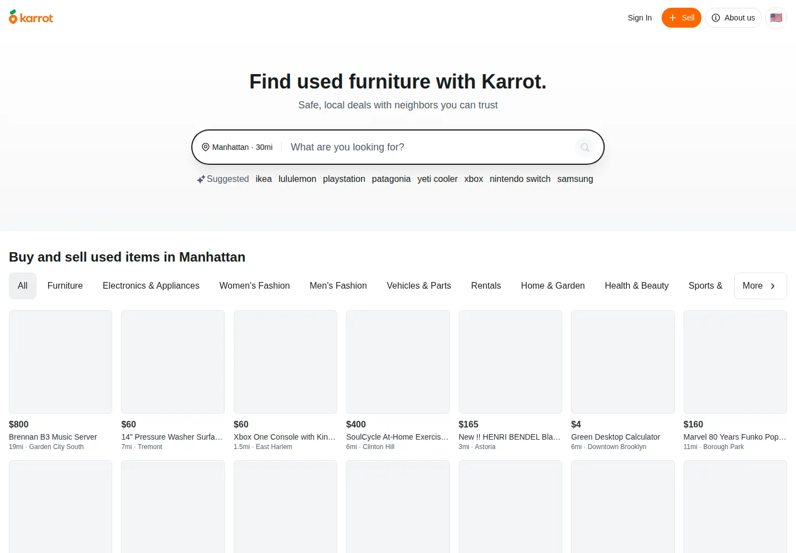Click the title 'Brennan B3 Music Server'
The image size is (796, 553).
click(x=53, y=437)
